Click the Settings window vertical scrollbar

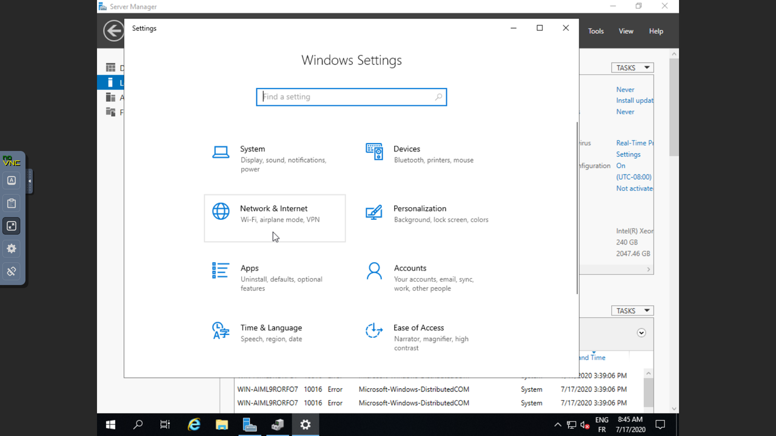(577, 208)
